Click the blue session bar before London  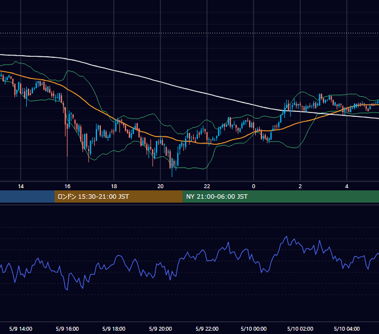(27, 197)
